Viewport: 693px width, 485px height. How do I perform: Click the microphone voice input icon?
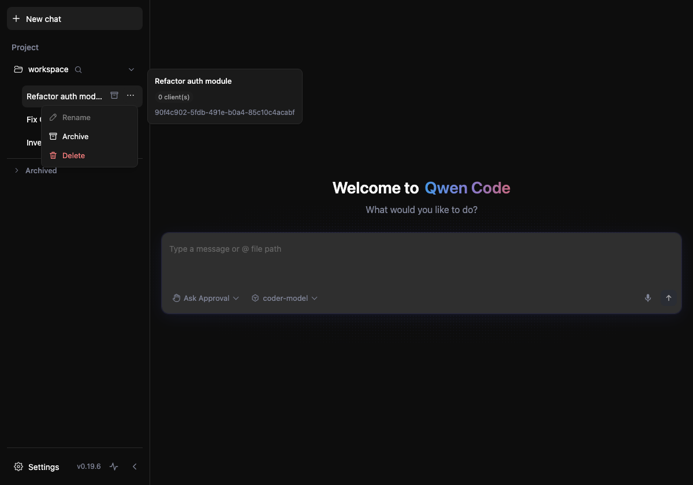[x=648, y=298]
